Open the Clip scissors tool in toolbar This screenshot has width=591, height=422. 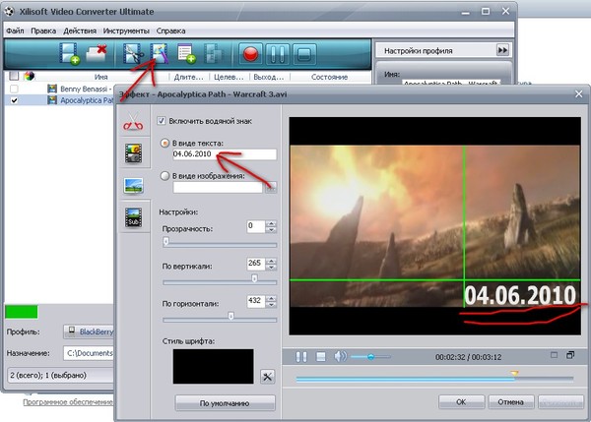tap(133, 54)
